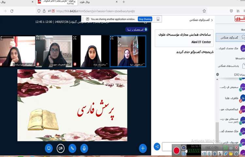Toggle system speaker capture in the recorder
Viewport: 245px width, 157px height.
pos(204,154)
